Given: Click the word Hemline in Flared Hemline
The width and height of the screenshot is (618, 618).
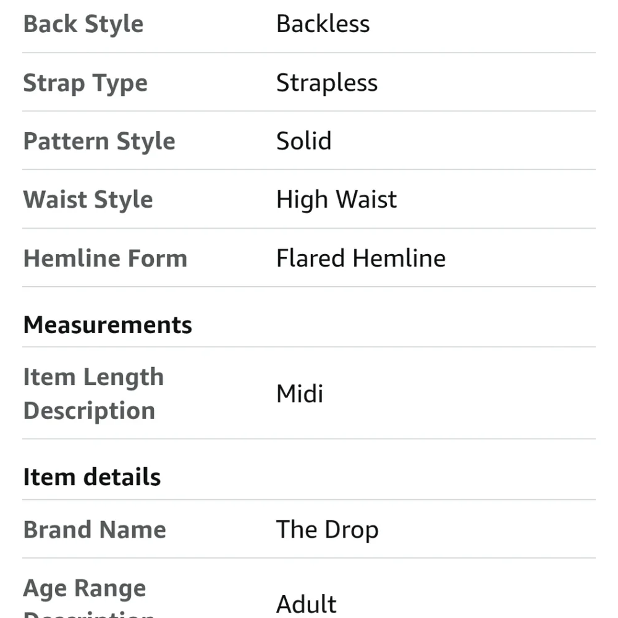Looking at the screenshot, I should click(x=399, y=258).
